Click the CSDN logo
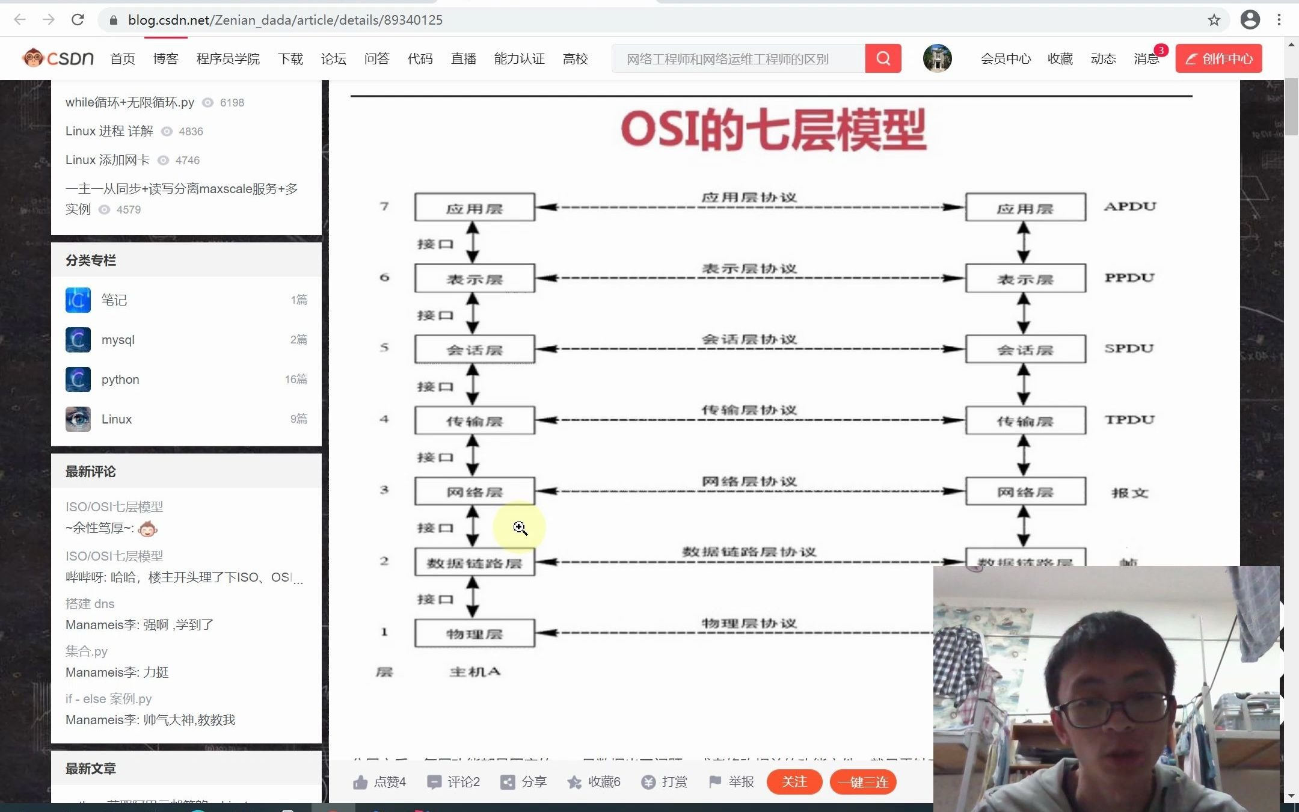 point(58,58)
